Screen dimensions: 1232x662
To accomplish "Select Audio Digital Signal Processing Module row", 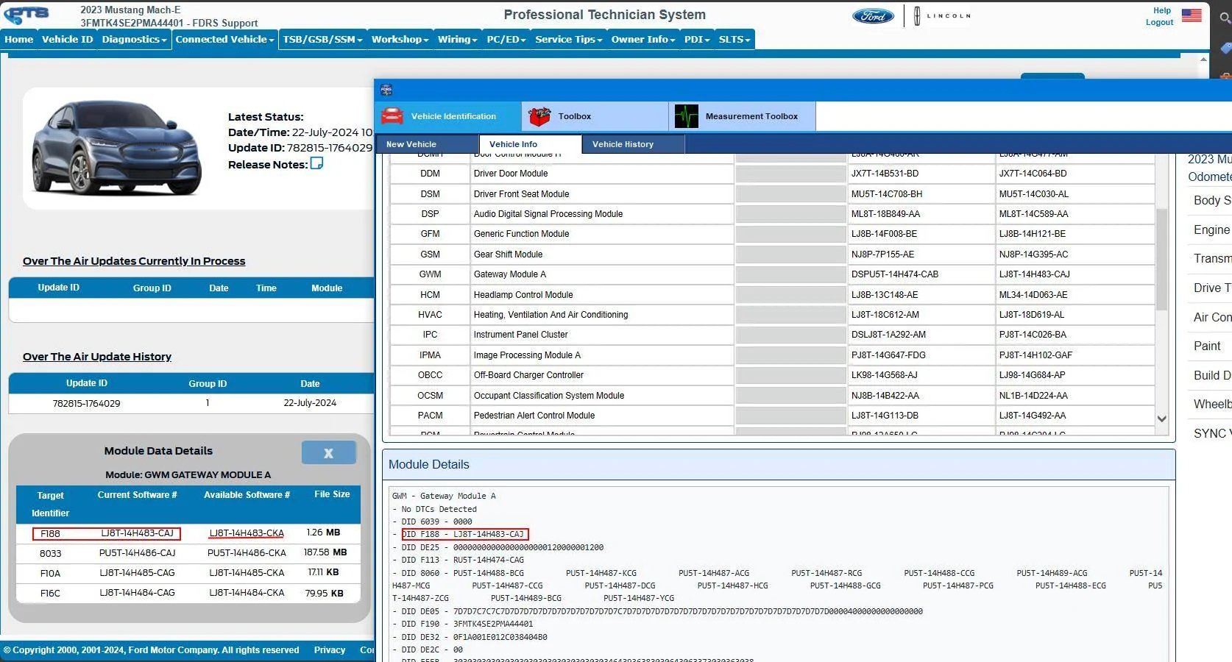I will point(772,214).
